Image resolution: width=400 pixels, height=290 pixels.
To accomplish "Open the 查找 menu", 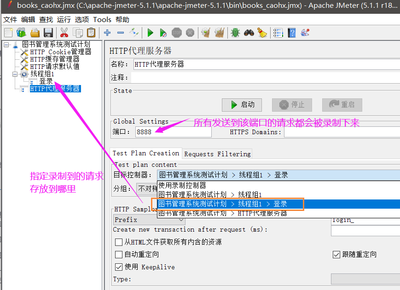I will coord(46,20).
